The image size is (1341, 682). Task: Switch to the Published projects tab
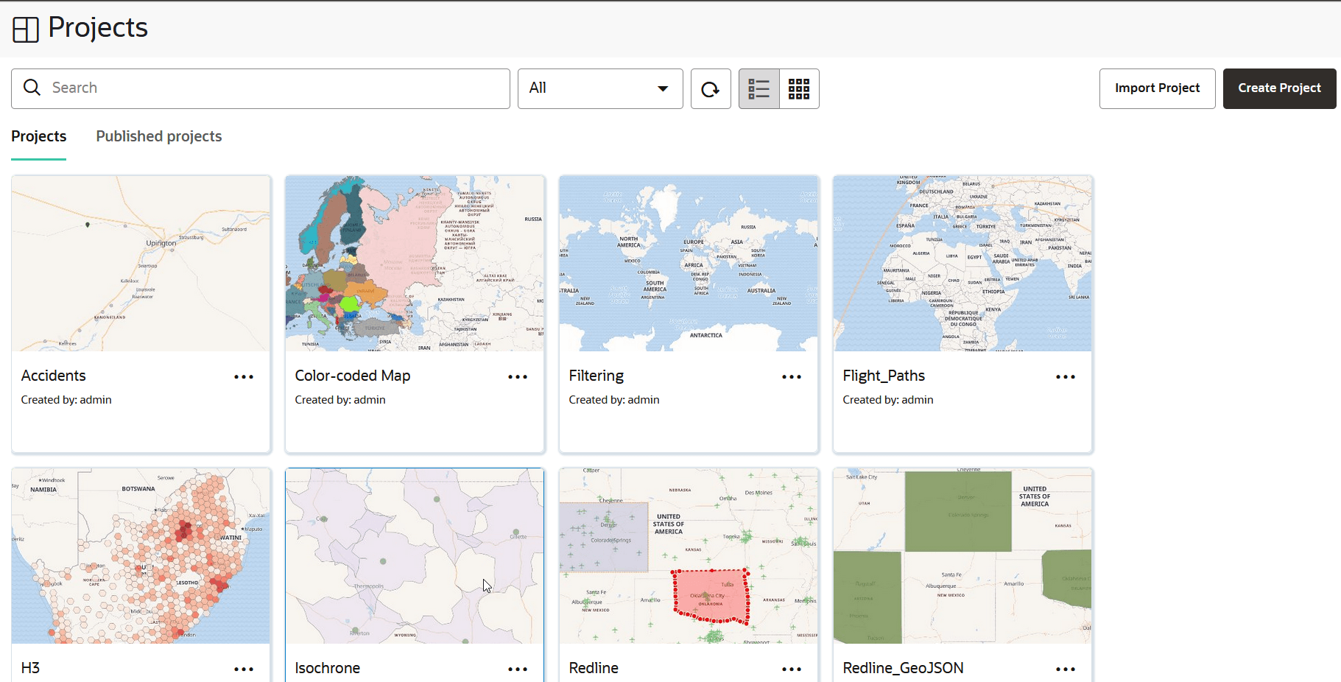pos(158,136)
